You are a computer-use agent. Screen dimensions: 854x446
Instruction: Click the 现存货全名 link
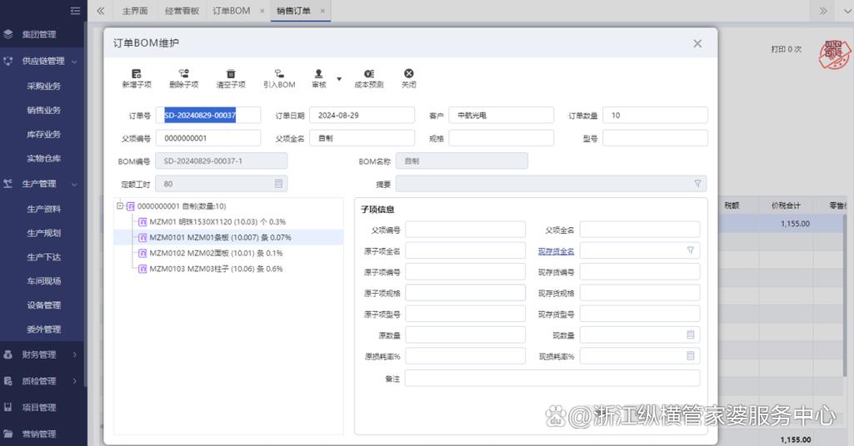[556, 251]
